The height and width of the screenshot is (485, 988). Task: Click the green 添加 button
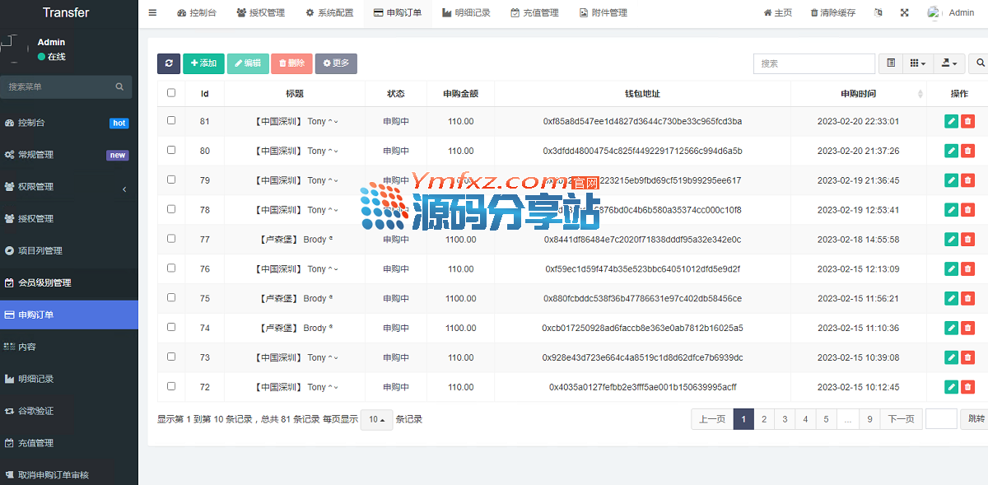[x=203, y=63]
